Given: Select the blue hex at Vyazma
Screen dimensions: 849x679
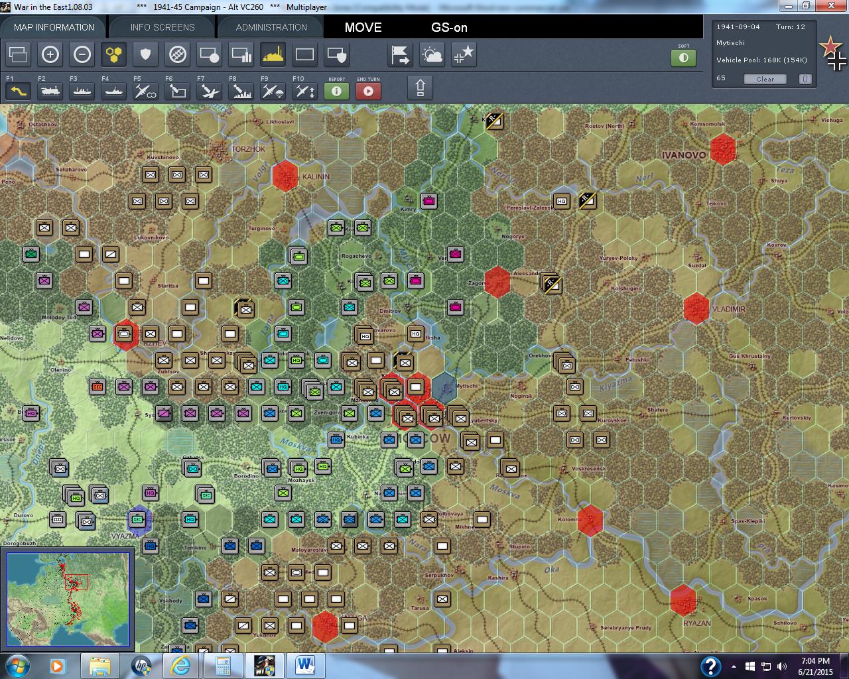Looking at the screenshot, I should tap(139, 519).
